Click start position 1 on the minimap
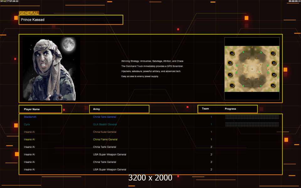301x188 pixels. point(232,86)
